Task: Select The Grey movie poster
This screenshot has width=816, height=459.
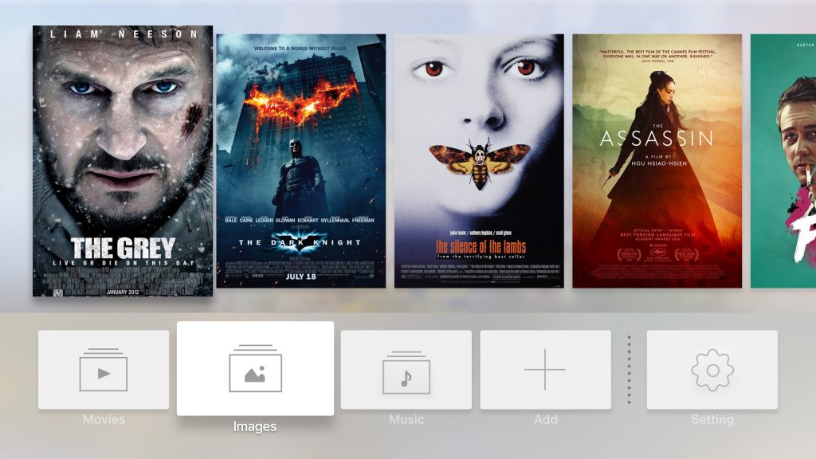Action: coord(123,161)
